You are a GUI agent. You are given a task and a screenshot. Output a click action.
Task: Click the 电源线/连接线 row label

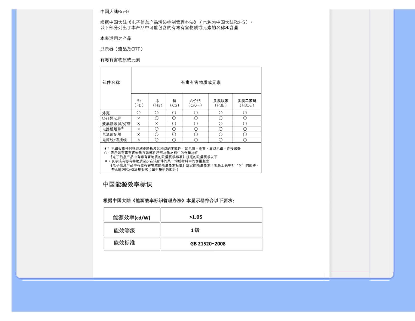[114, 140]
